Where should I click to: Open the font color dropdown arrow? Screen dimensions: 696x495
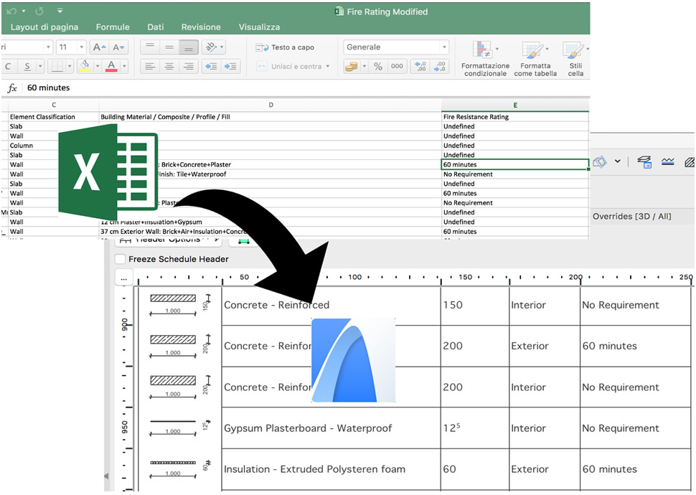(x=124, y=66)
